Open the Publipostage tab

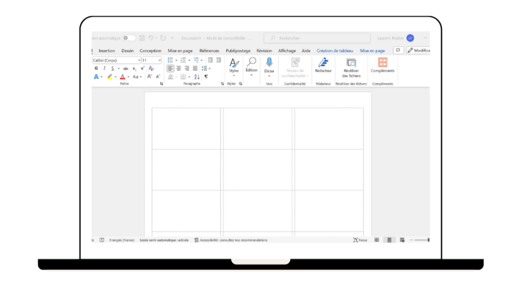pyautogui.click(x=238, y=50)
